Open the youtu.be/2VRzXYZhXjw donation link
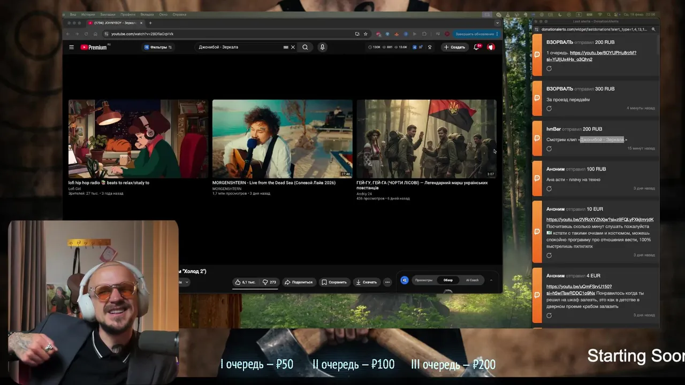 click(x=600, y=219)
